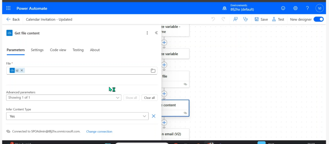Image resolution: width=329 pixels, height=144 pixels.
Task: Click the Show all button
Action: [x=131, y=97]
